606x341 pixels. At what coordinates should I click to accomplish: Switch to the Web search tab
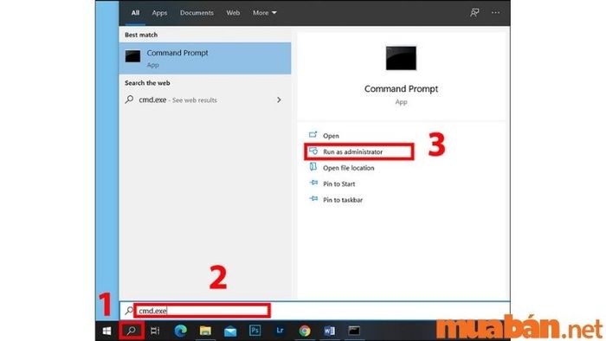(x=233, y=13)
